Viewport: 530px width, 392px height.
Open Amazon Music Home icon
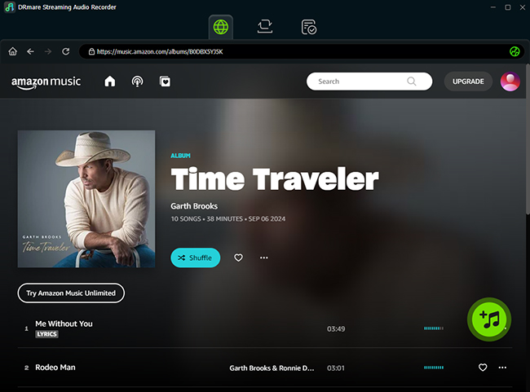pyautogui.click(x=110, y=81)
